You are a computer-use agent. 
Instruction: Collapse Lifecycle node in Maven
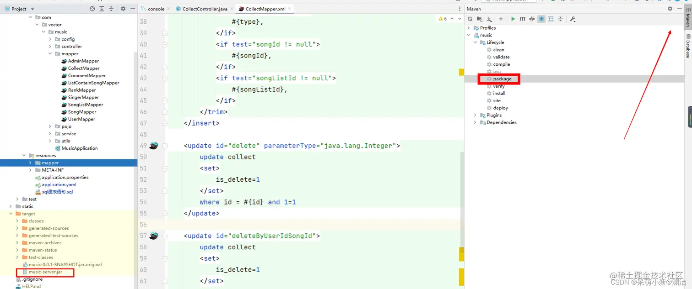[476, 42]
